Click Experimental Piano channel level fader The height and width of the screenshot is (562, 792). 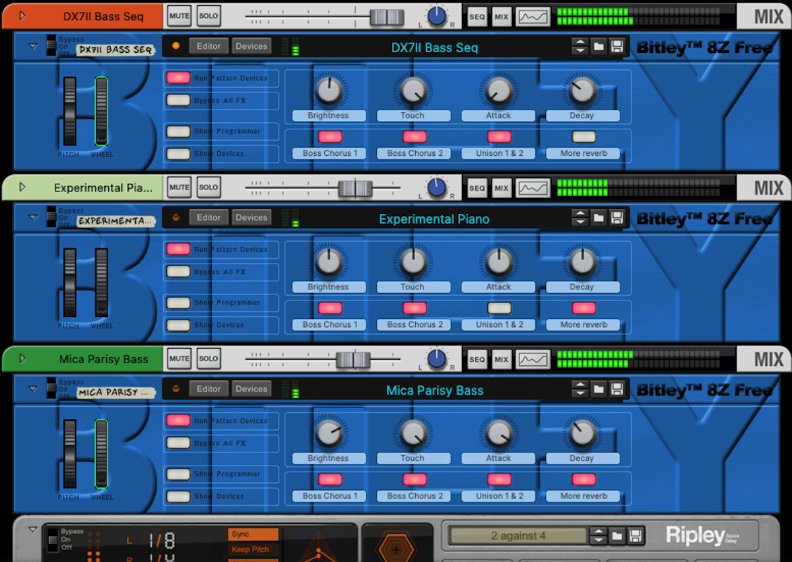pos(355,189)
